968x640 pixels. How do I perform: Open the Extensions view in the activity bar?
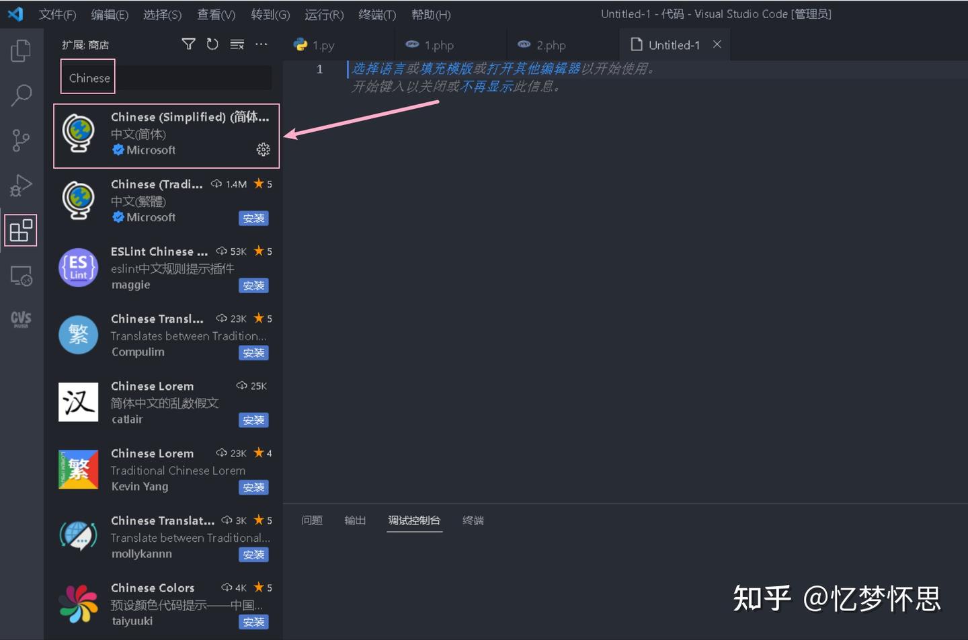tap(20, 229)
